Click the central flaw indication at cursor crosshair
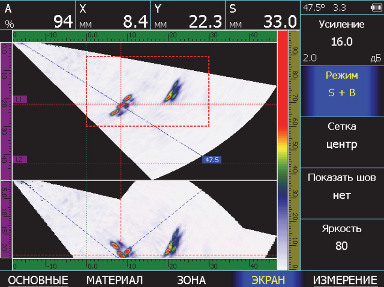 click(x=121, y=105)
